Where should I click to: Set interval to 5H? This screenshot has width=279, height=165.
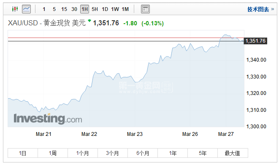coord(95,9)
